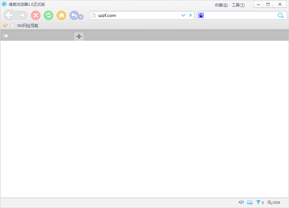The height and width of the screenshot is (208, 289).
Task: Open the address history dropdown chevron
Action: [183, 15]
